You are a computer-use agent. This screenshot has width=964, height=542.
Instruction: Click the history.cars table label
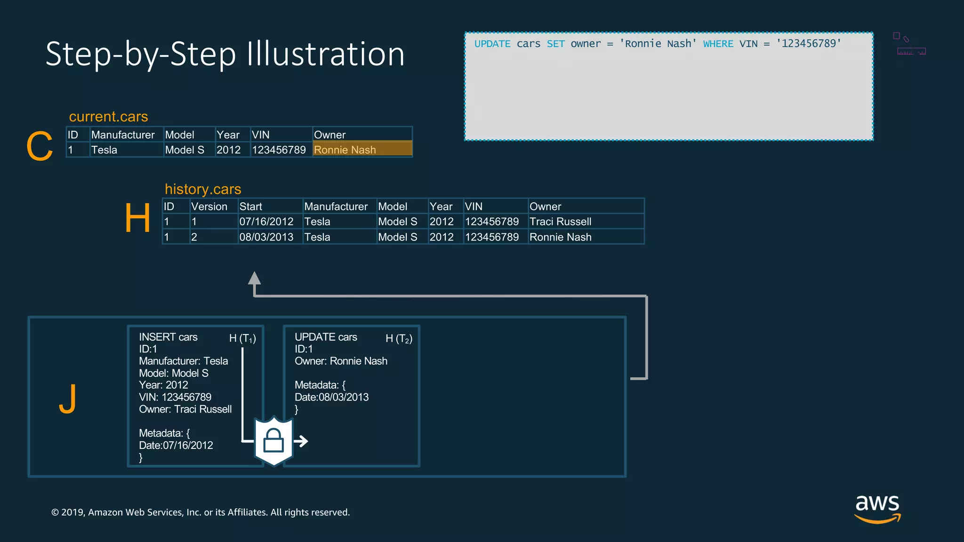203,189
